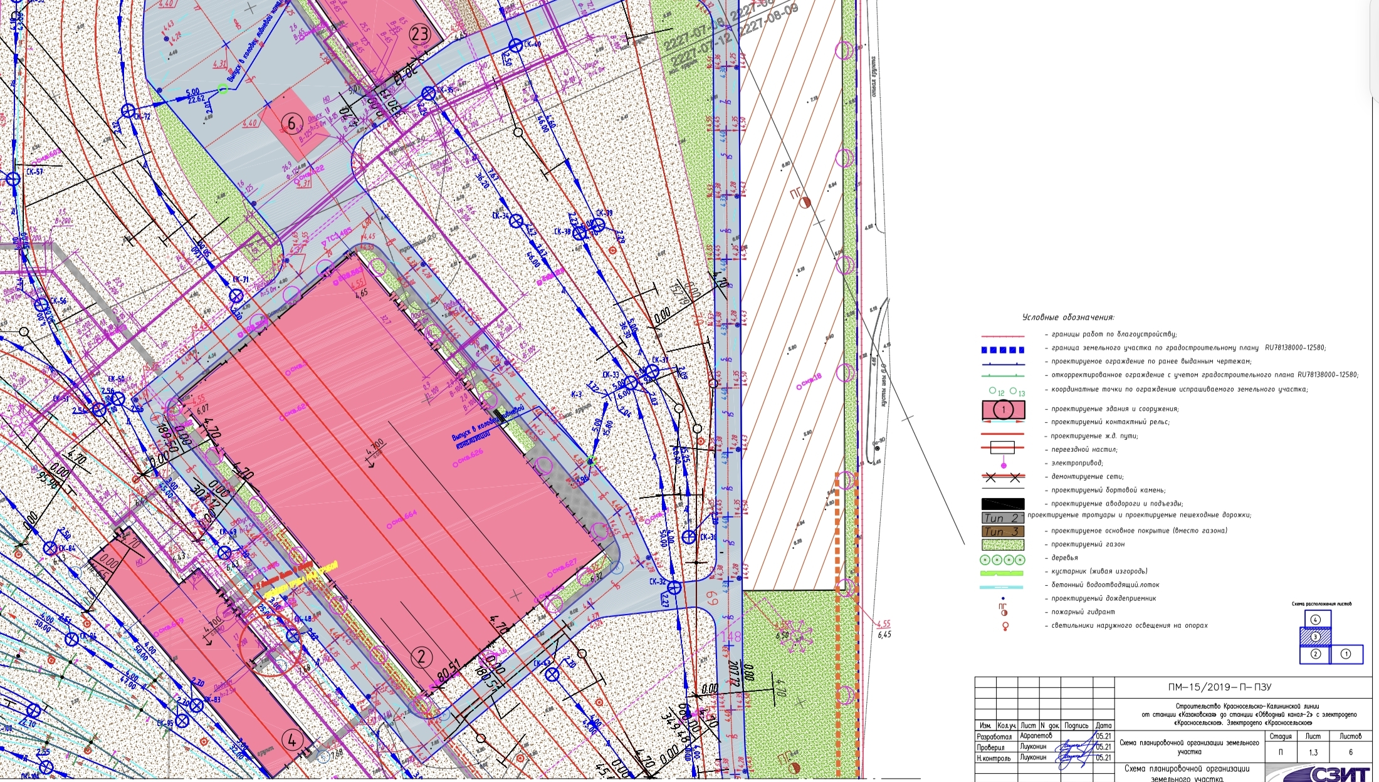Click the circled building number 2 label
1379x782 pixels.
(x=421, y=657)
